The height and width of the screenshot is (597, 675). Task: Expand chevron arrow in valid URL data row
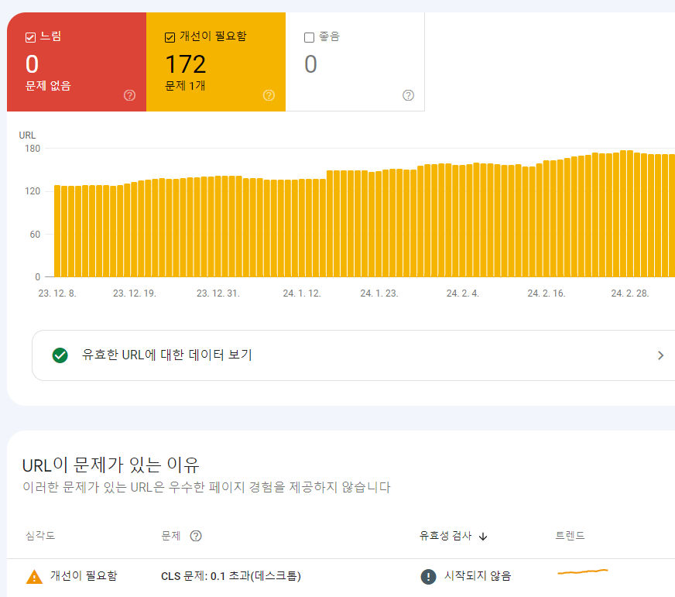click(660, 355)
